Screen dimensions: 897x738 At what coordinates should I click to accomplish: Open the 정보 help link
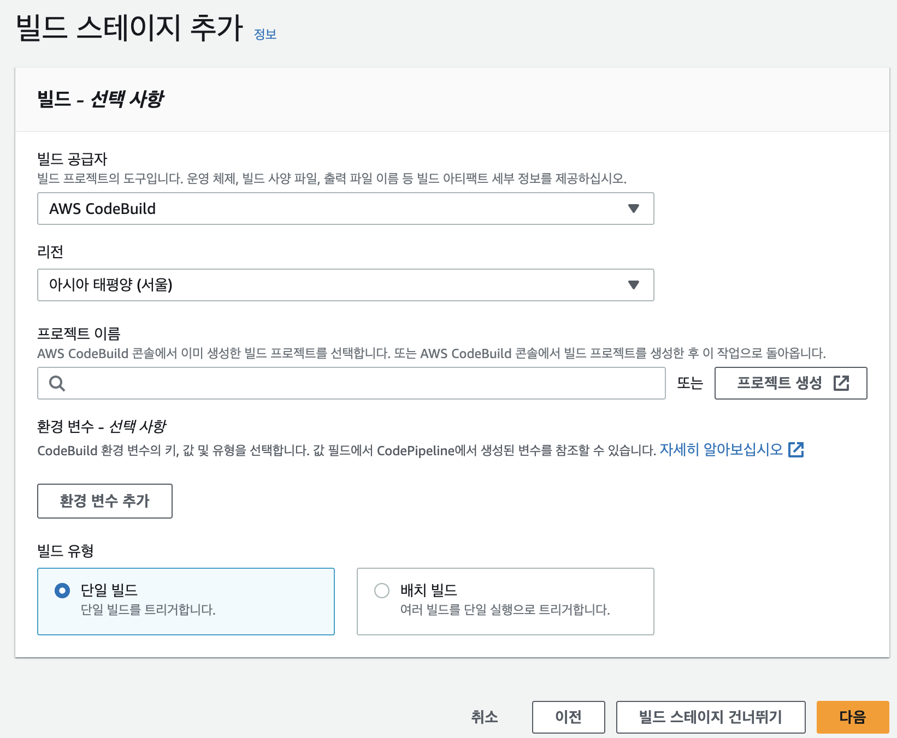click(x=265, y=34)
